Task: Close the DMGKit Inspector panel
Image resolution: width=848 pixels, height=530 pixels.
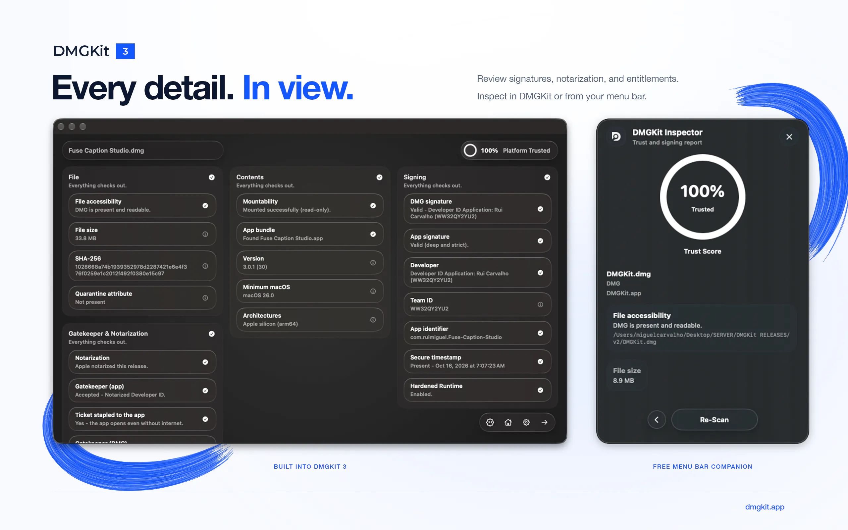Action: coord(789,137)
